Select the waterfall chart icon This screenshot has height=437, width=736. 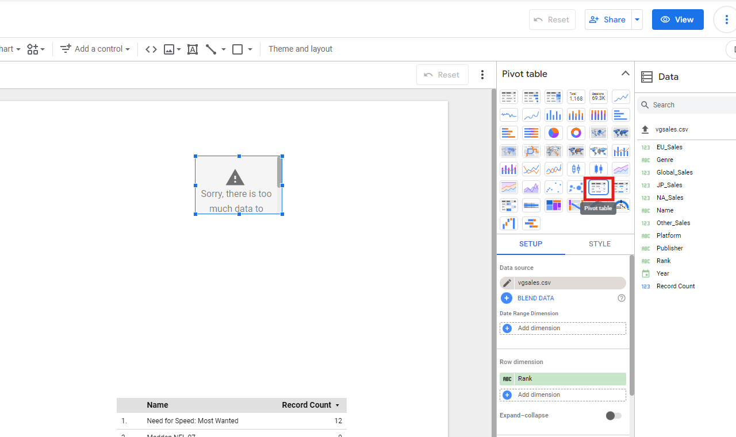click(x=509, y=223)
